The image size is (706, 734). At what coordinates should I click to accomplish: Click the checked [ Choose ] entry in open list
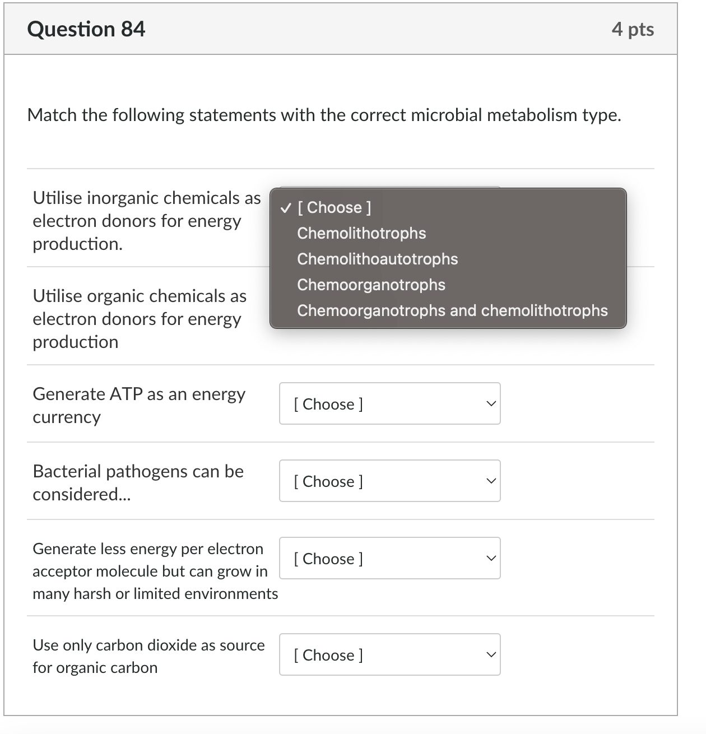[335, 207]
